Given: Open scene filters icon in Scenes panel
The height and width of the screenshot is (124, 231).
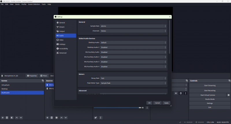Looking at the screenshot, I should [12, 118].
